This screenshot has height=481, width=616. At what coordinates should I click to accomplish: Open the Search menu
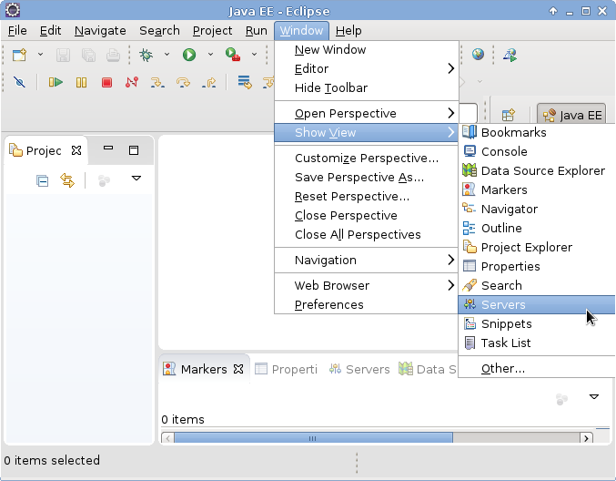(159, 31)
